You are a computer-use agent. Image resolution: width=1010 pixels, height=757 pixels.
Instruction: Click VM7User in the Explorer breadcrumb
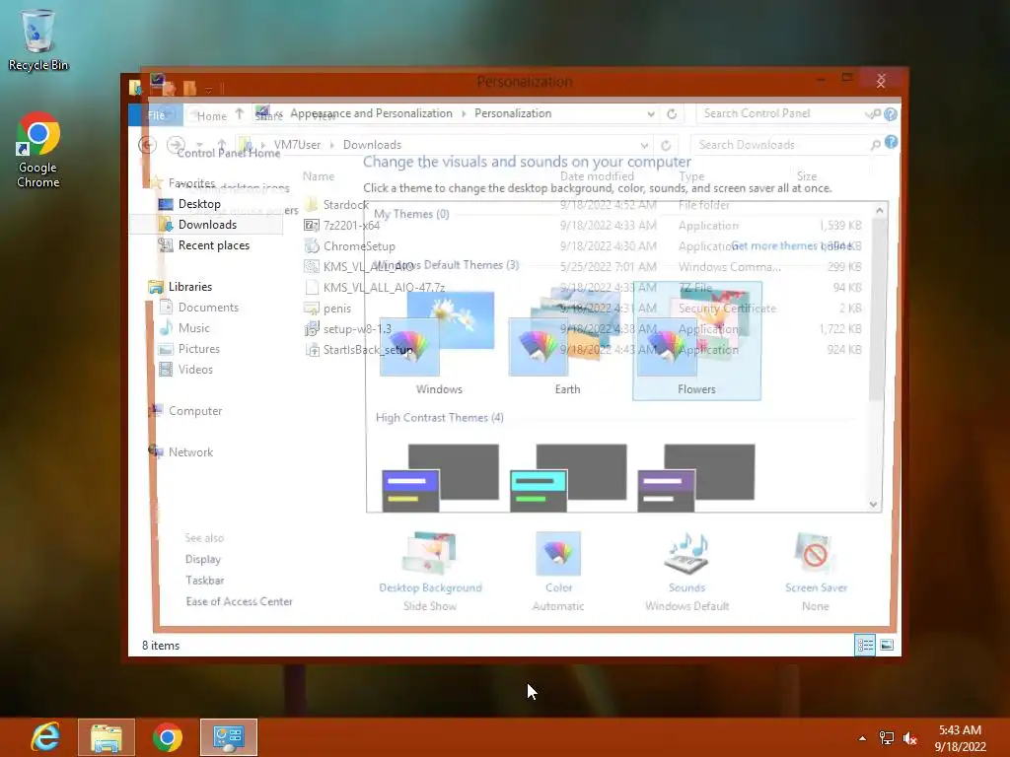tap(297, 145)
